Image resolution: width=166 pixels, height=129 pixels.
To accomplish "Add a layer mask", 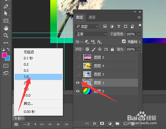I will pyautogui.click(x=102, y=123).
